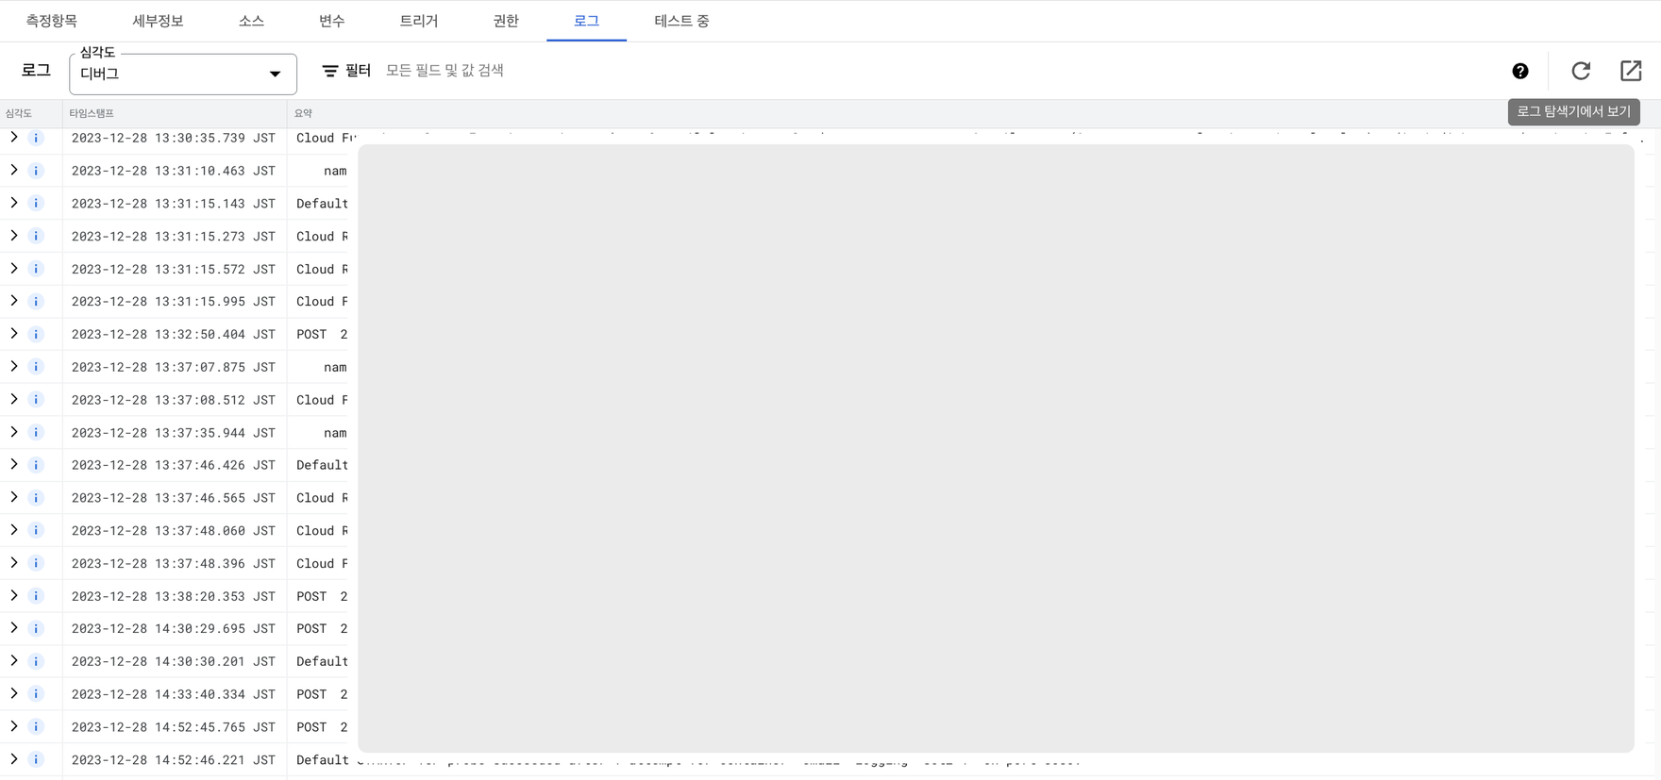Expand the 13:37:07.875 log entry
Image resolution: width=1661 pixels, height=780 pixels.
coord(14,367)
